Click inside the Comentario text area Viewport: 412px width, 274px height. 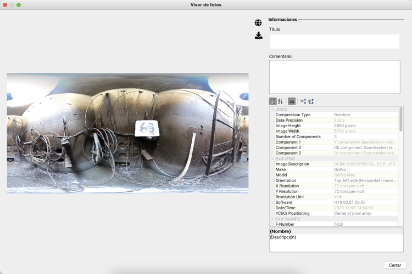[x=335, y=77]
